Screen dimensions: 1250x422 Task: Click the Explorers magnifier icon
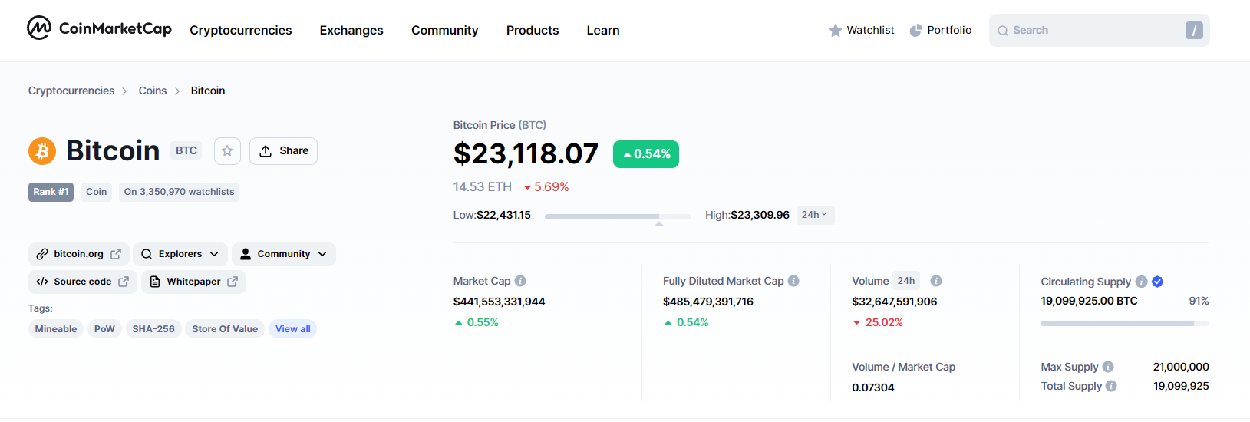(147, 254)
